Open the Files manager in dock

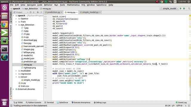click(4, 16)
